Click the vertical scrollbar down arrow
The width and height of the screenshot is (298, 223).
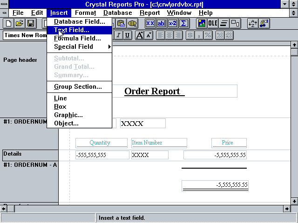[294, 201]
